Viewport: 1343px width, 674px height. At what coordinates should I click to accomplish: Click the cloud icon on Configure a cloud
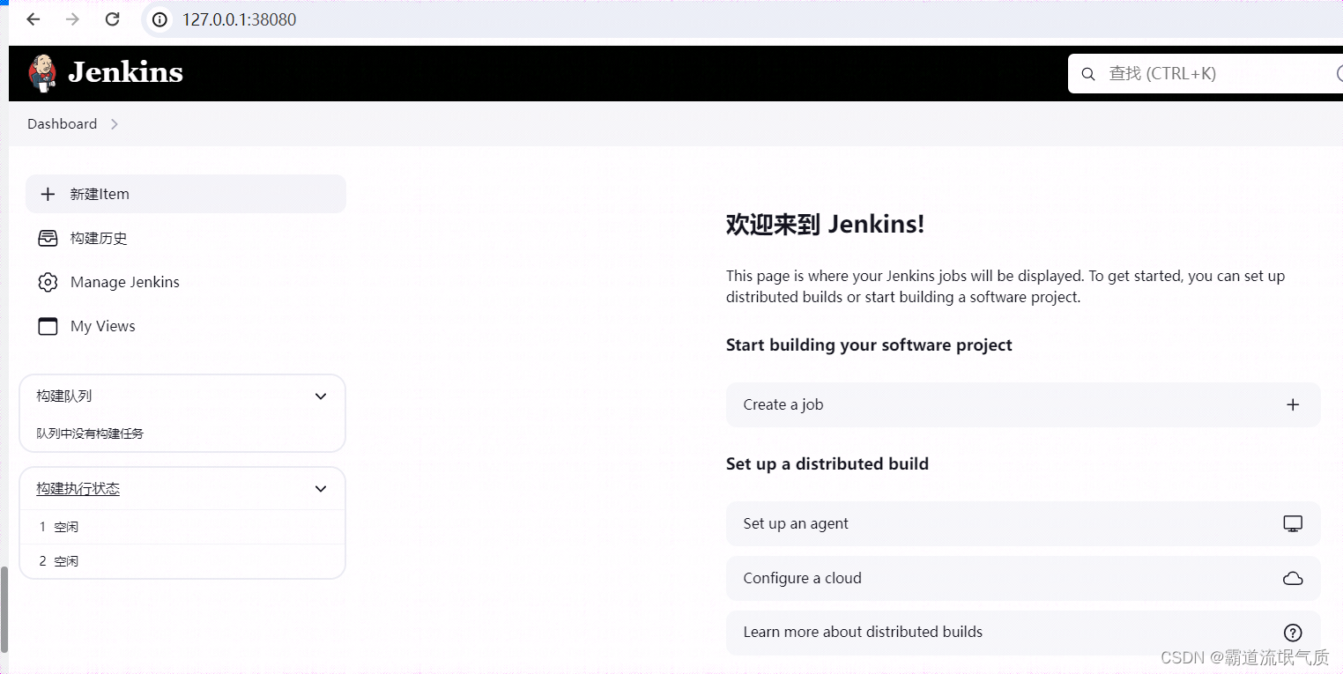pyautogui.click(x=1292, y=578)
